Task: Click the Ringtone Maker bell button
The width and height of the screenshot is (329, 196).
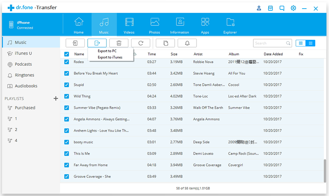Action: coord(187,43)
